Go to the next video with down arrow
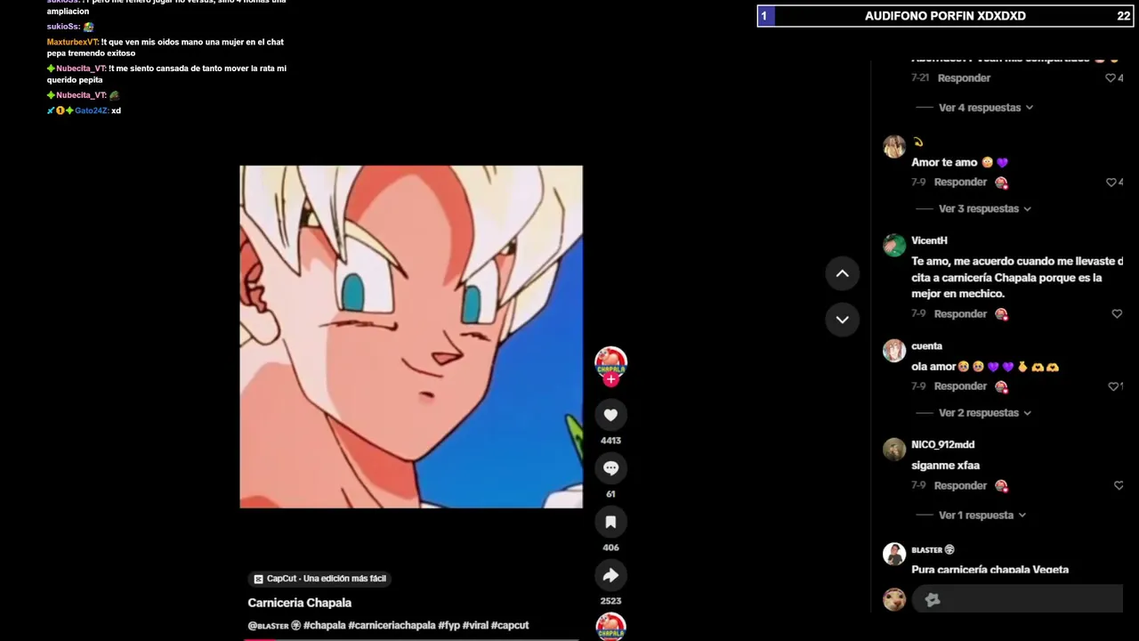 (842, 320)
